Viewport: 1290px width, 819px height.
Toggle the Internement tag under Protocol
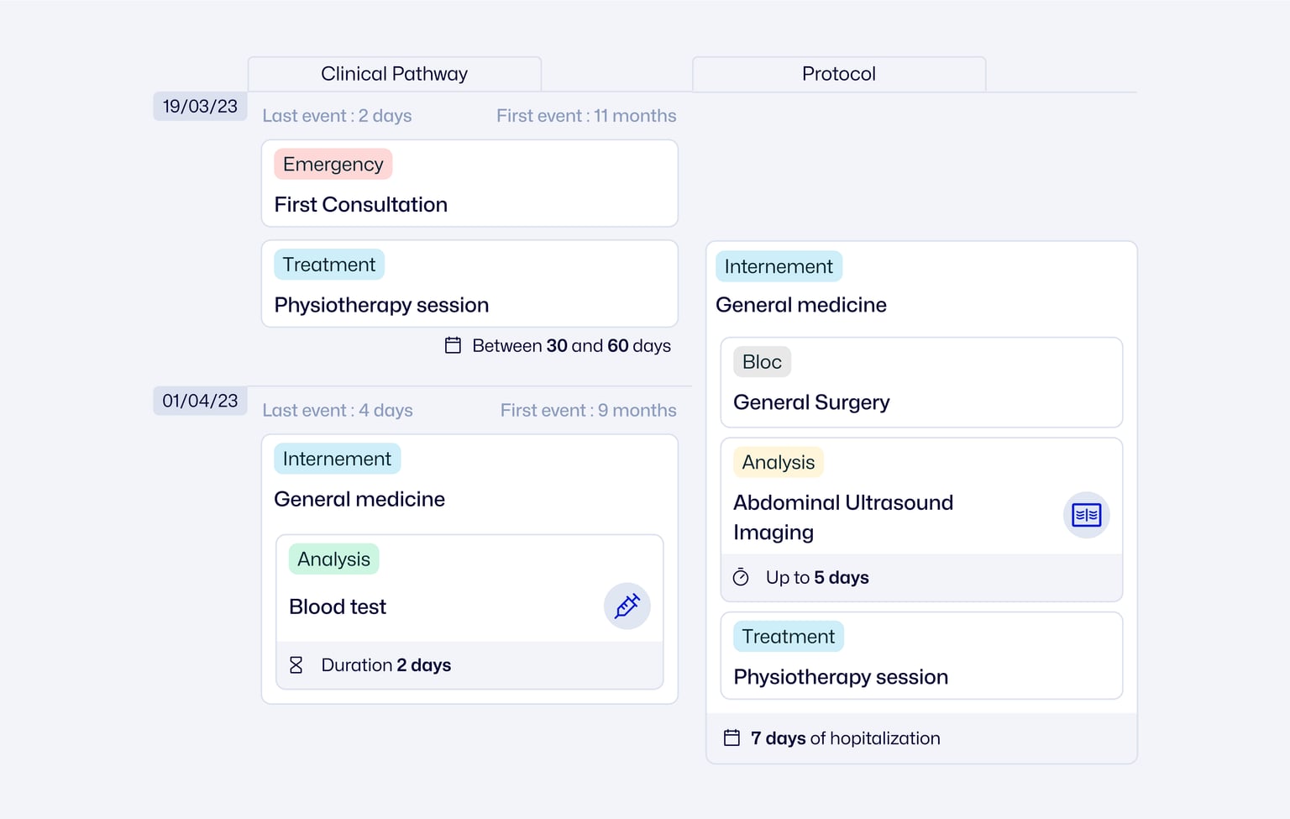[779, 266]
